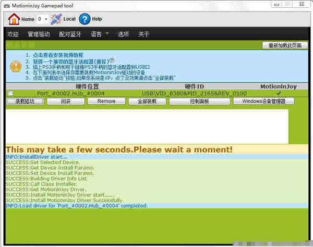Click the 'This may take a few seconds' banner

156,150
